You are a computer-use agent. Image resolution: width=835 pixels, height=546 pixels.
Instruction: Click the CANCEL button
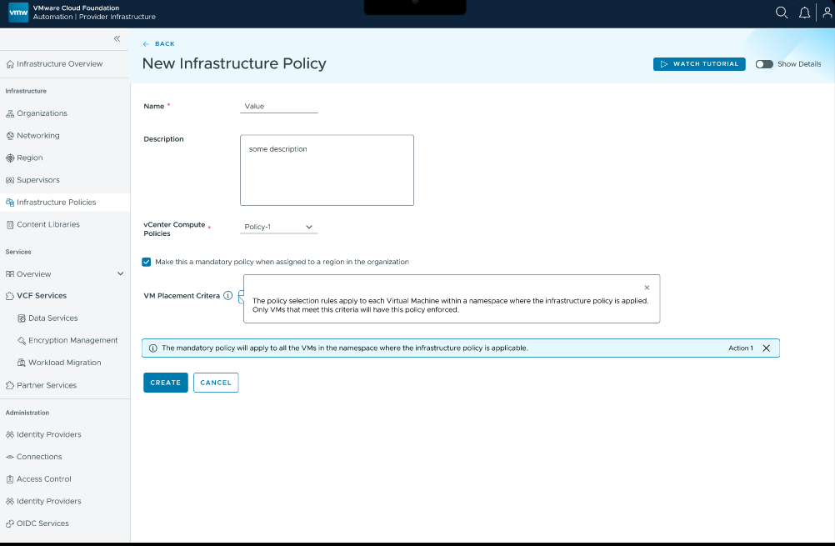click(216, 383)
